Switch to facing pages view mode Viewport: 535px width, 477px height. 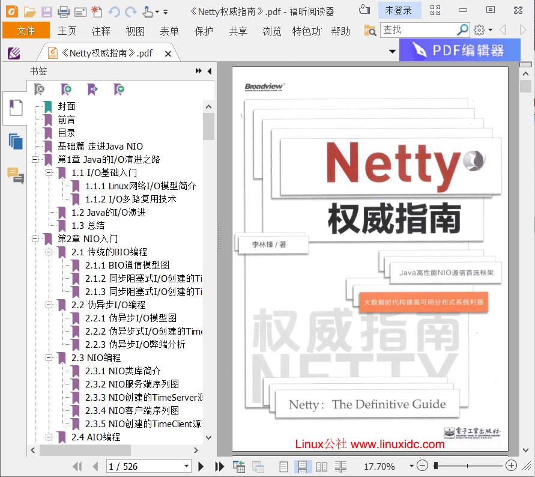pos(321,466)
